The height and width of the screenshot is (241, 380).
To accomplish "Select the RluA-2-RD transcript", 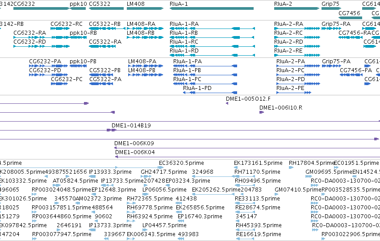I will click(297, 46).
